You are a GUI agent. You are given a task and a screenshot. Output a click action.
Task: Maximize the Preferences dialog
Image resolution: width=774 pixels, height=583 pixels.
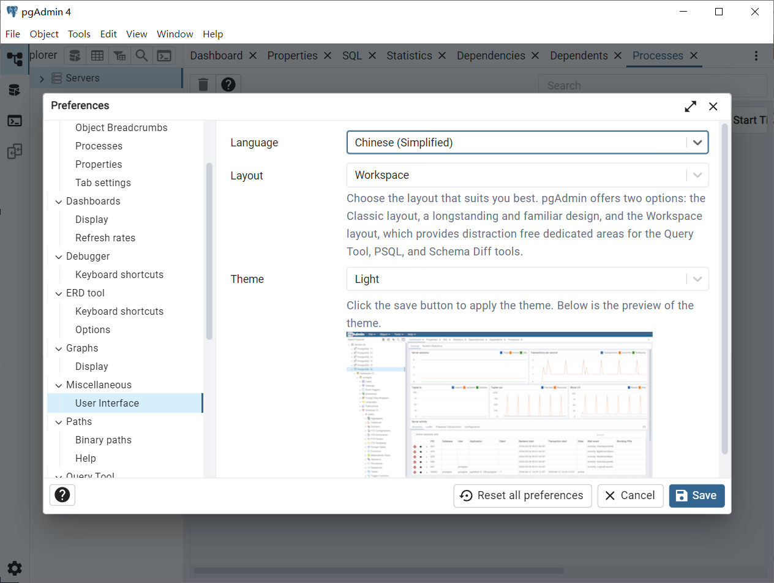691,106
